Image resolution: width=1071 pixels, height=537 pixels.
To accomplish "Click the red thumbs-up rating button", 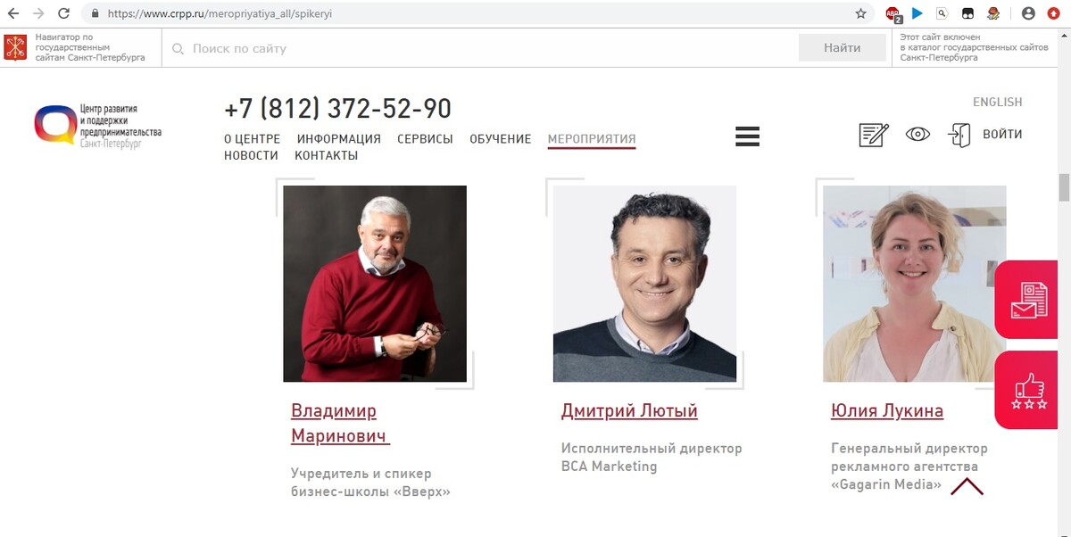I will click(x=1029, y=391).
